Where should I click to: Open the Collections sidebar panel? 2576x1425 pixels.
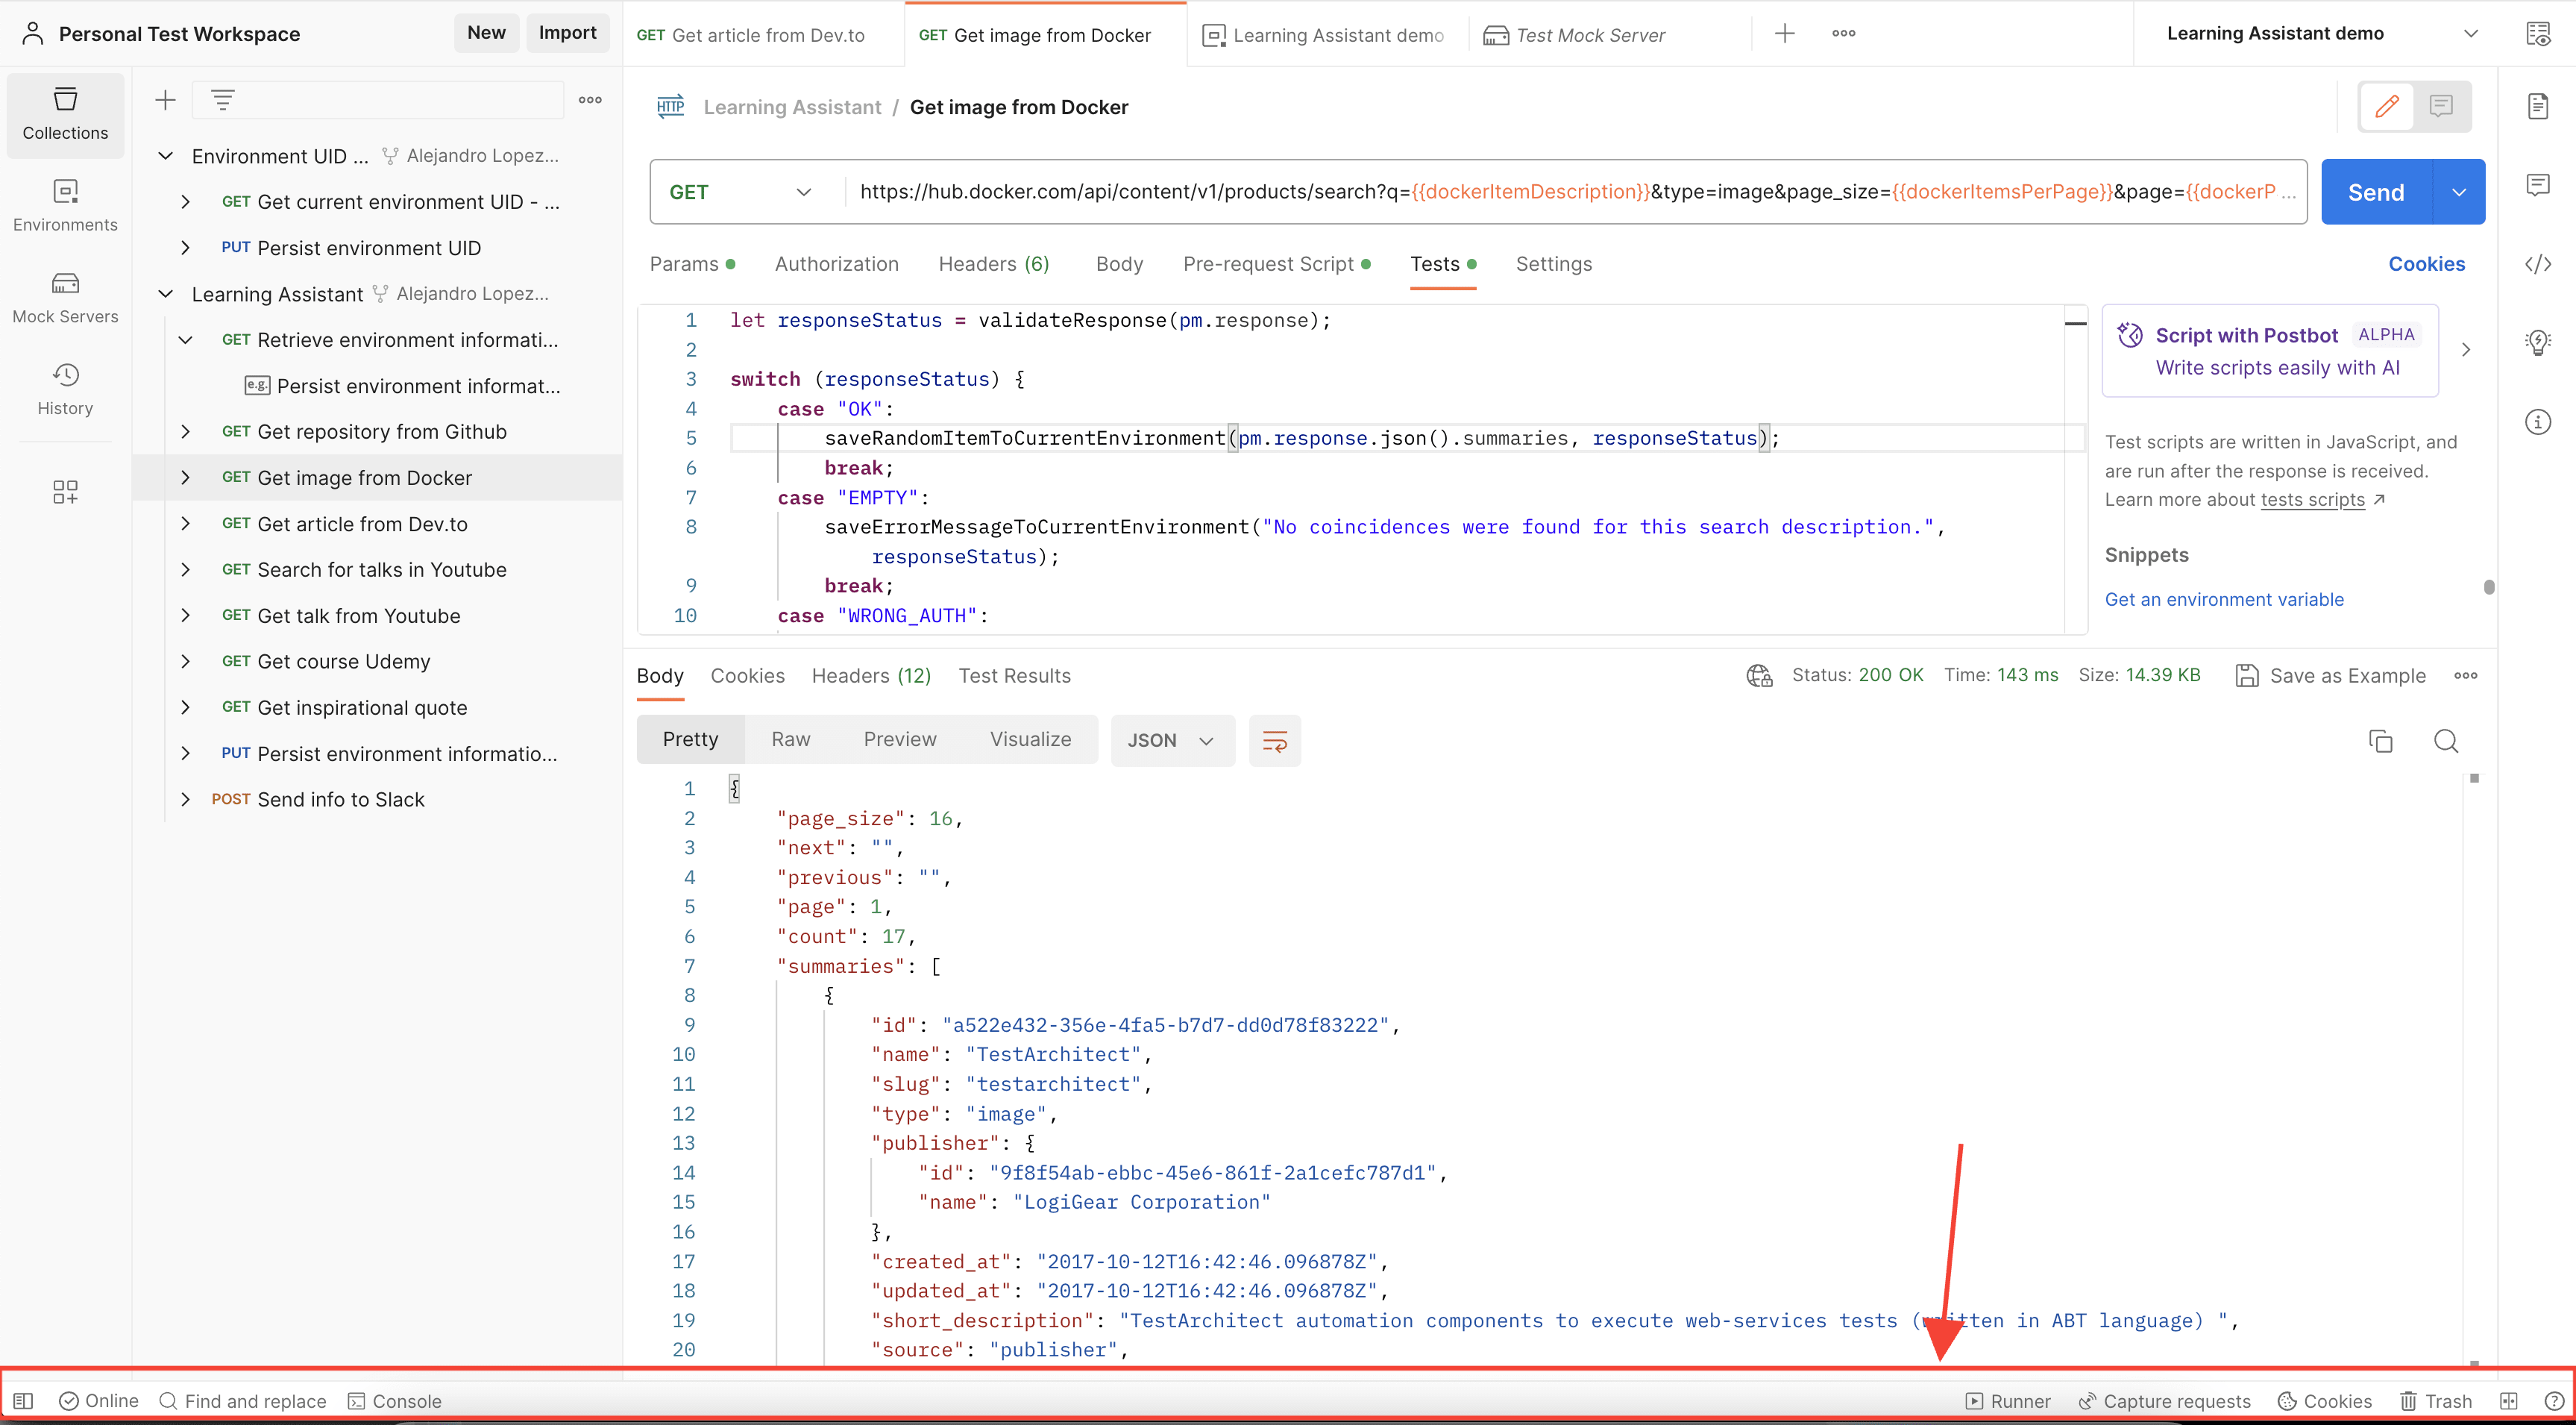64,113
